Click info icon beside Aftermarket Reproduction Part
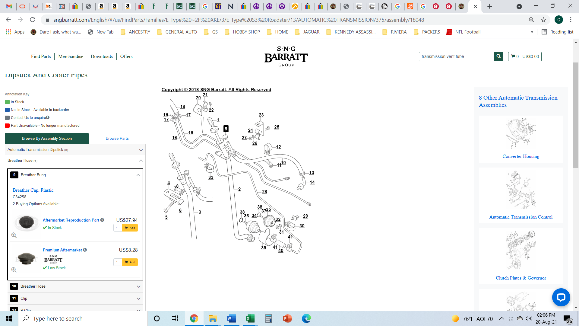This screenshot has height=326, width=579. click(x=102, y=220)
